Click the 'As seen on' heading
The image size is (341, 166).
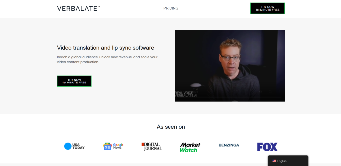click(x=171, y=127)
